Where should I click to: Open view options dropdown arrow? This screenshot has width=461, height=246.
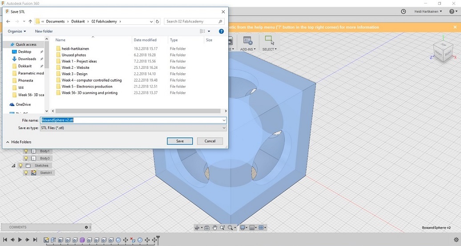click(x=209, y=31)
